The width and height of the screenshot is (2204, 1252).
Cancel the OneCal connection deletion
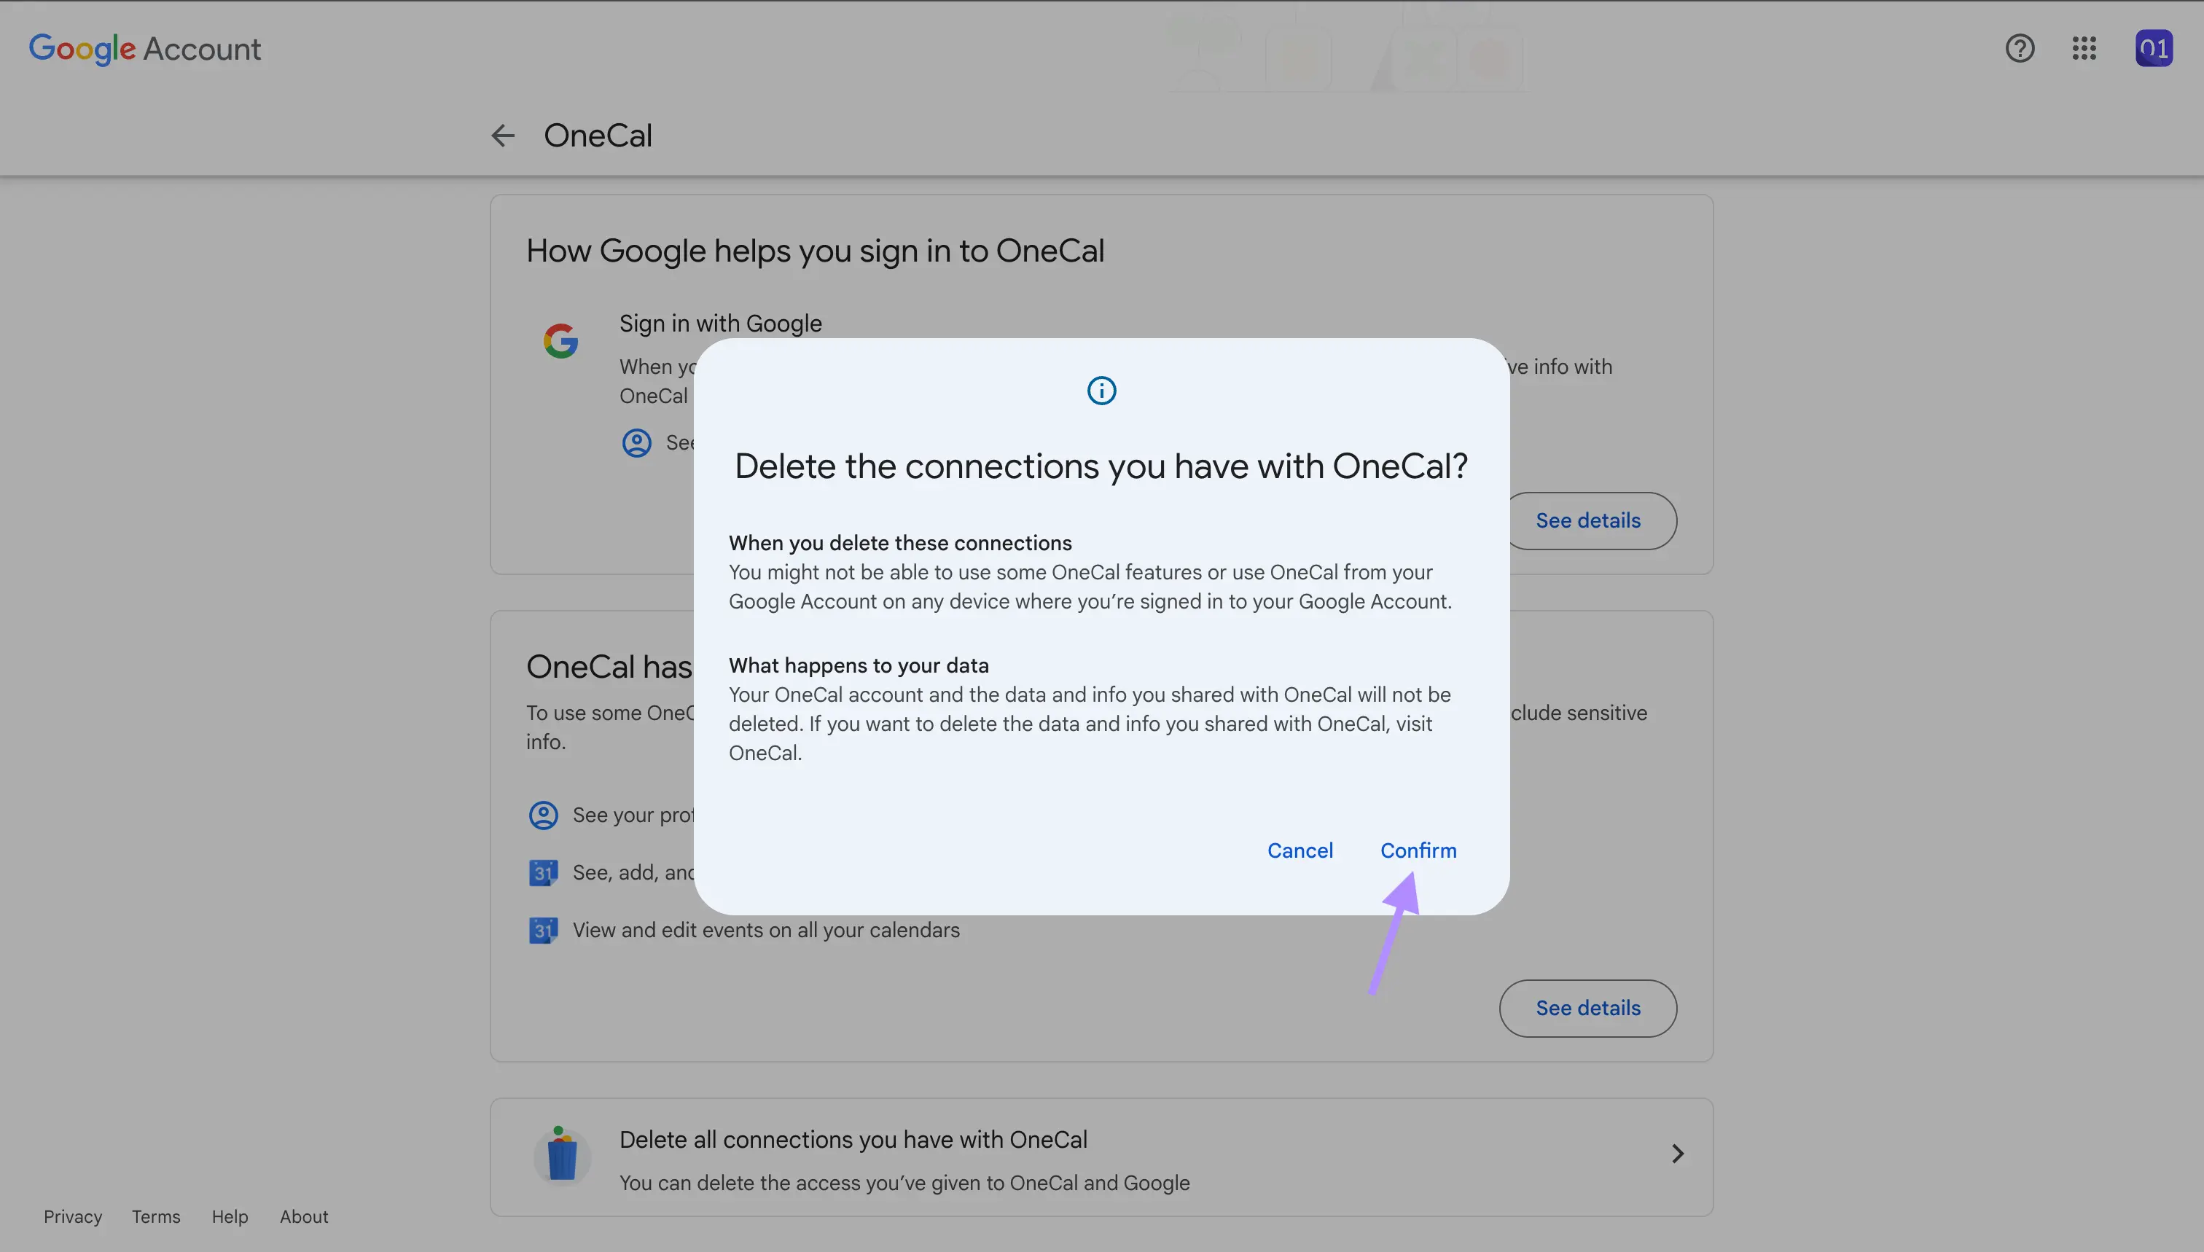(x=1299, y=850)
